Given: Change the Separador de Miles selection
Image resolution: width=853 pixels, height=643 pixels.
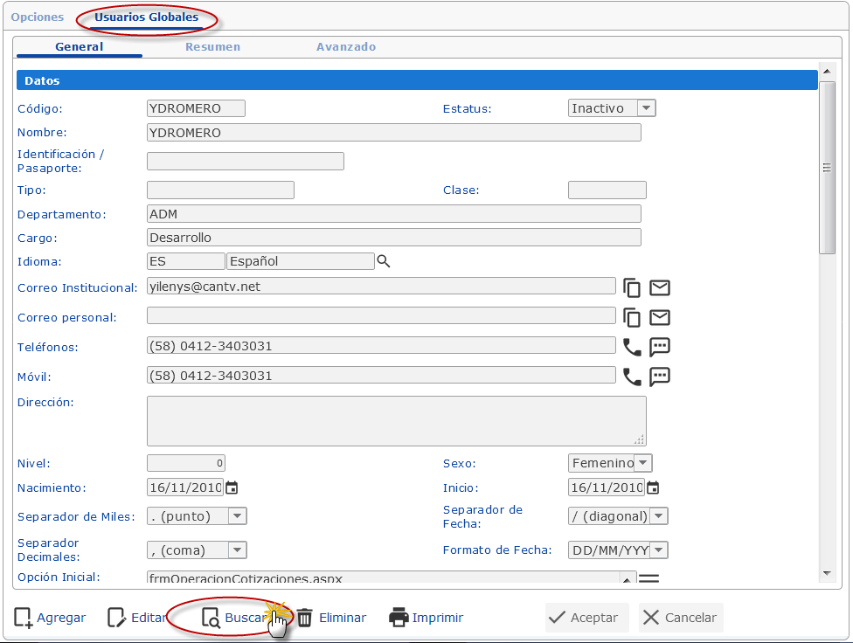Looking at the screenshot, I should [x=235, y=515].
